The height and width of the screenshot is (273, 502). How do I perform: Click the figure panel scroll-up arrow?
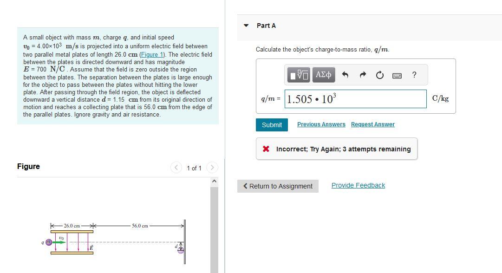[214, 181]
